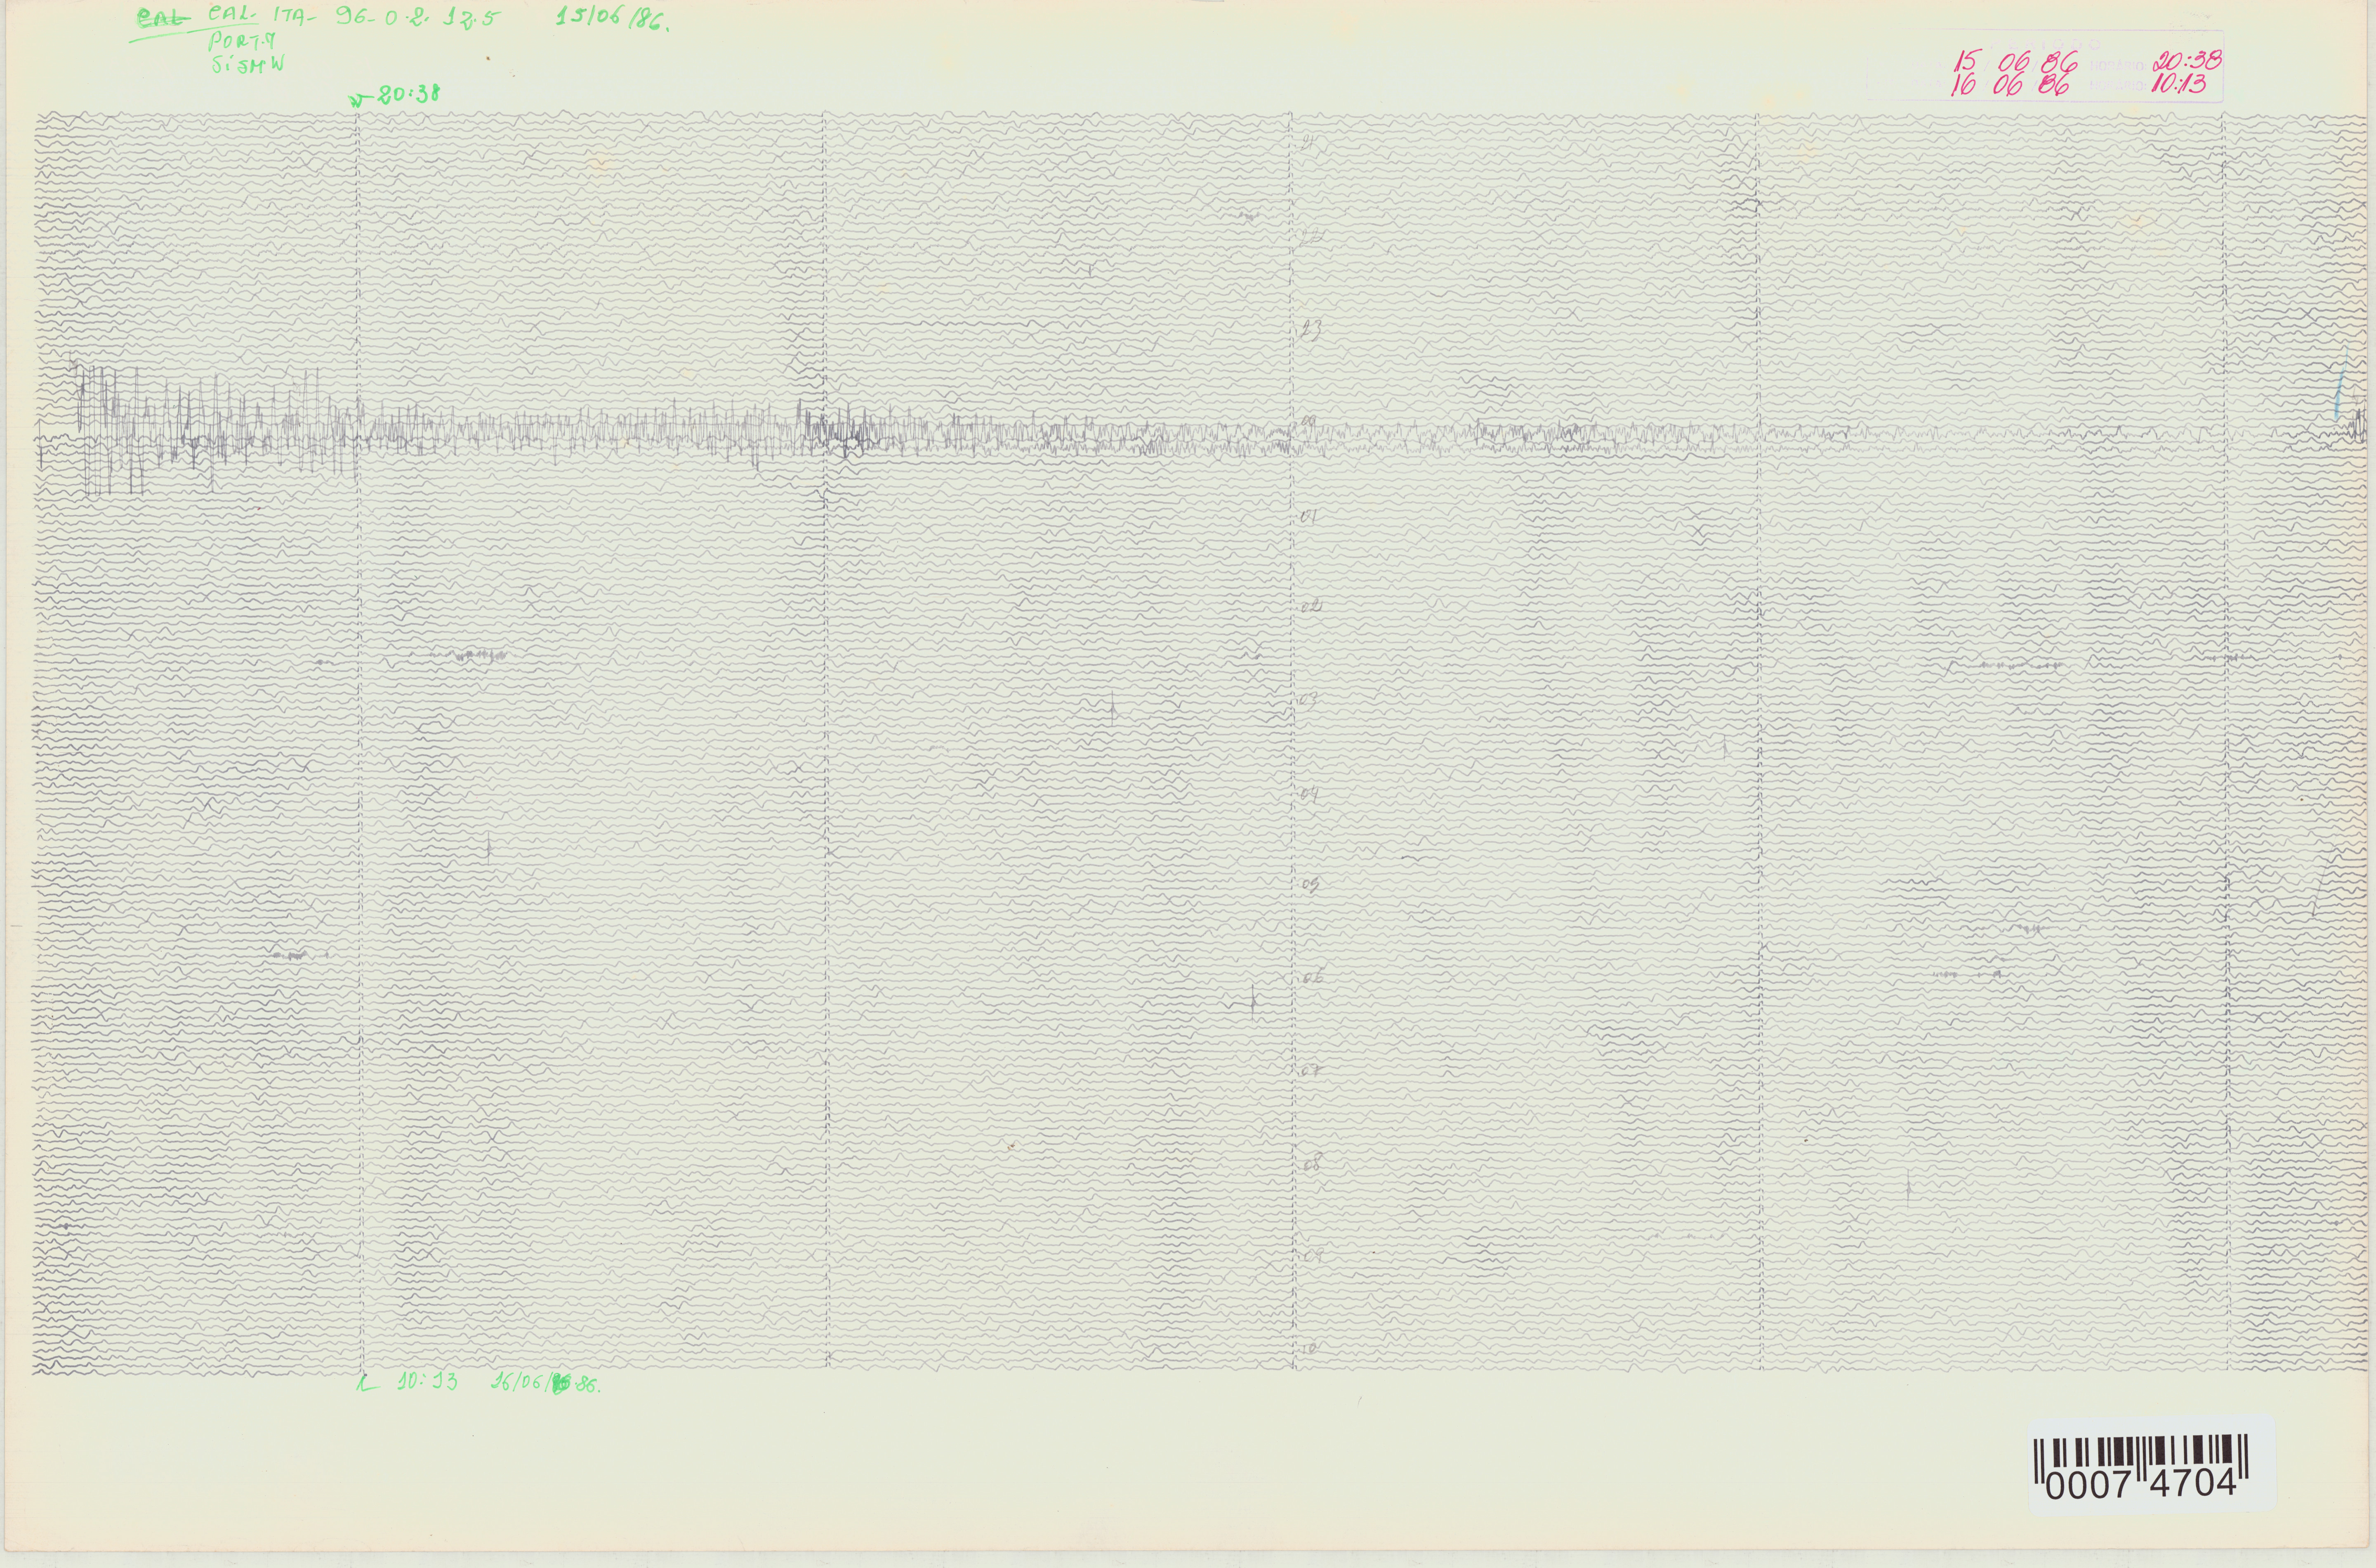The height and width of the screenshot is (1568, 2376).
Task: Click the pencil hour label 04
Action: [x=1310, y=794]
